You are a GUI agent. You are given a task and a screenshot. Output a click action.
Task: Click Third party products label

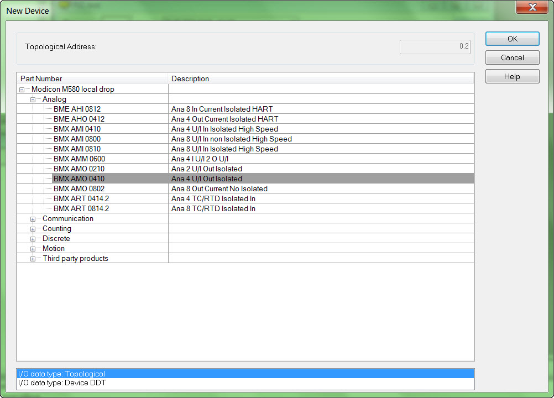tap(75, 258)
